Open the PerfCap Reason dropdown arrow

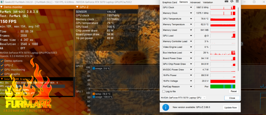(x=191, y=87)
